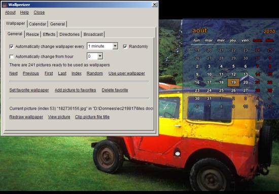Click the Next wallpaper link
The width and height of the screenshot is (279, 194).
(13, 73)
